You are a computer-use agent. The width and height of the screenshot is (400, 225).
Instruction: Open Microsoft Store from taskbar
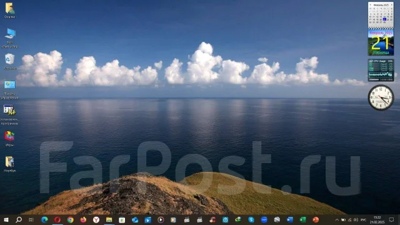click(x=122, y=219)
